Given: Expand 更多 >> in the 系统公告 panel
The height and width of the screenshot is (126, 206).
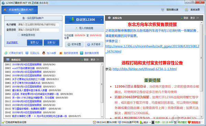Looking at the screenshot, I should click(195, 18).
